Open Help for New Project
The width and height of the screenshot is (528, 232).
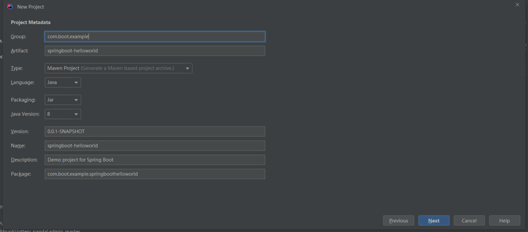point(505,221)
